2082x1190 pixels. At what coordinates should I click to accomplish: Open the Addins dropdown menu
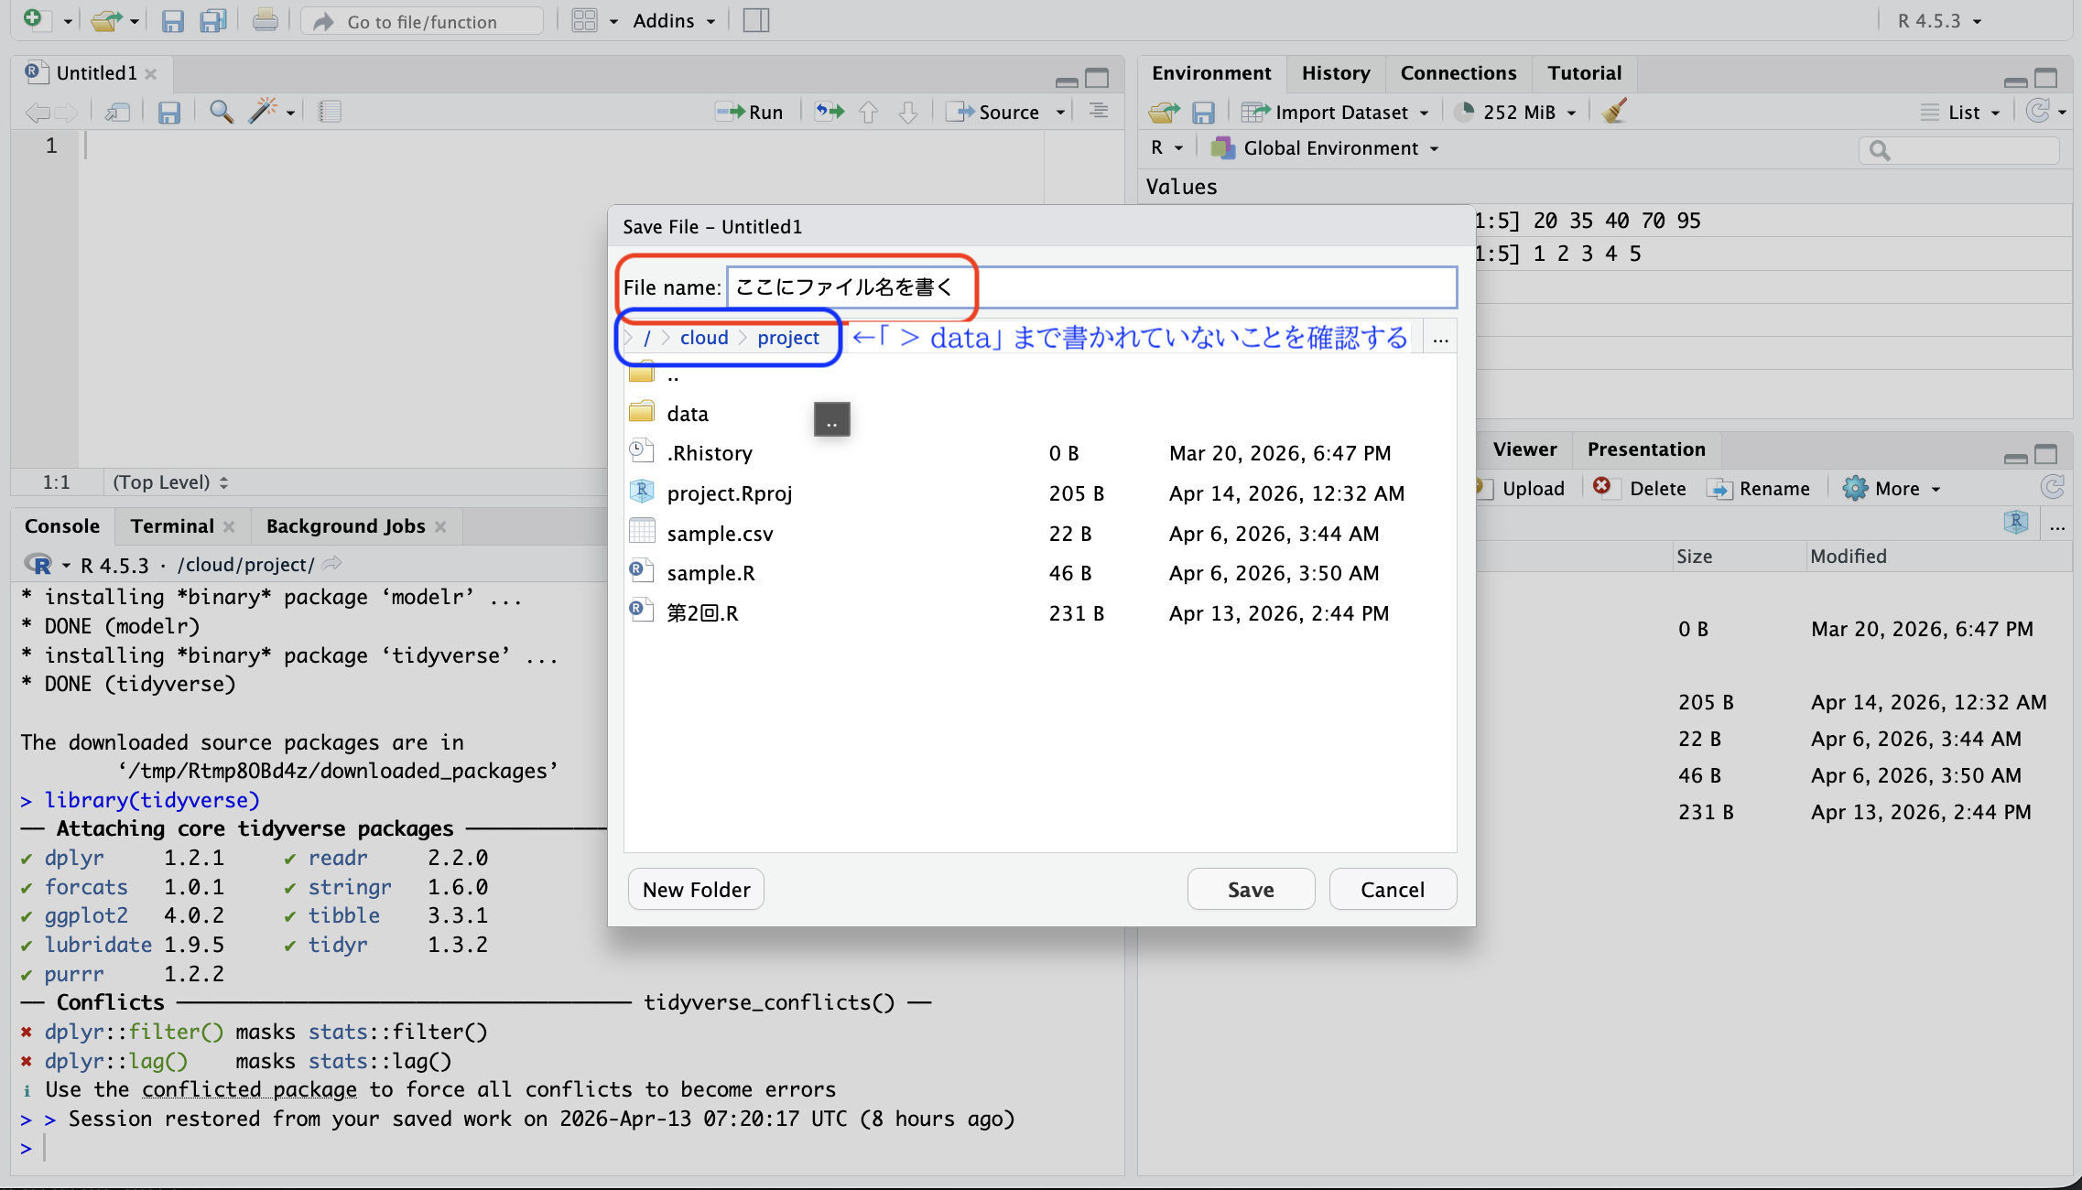(673, 20)
